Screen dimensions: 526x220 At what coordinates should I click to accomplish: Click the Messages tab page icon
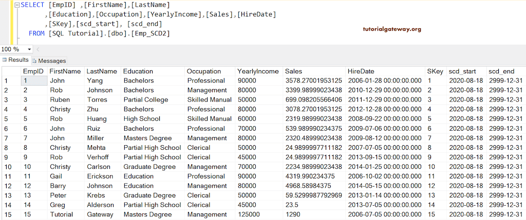(x=34, y=61)
